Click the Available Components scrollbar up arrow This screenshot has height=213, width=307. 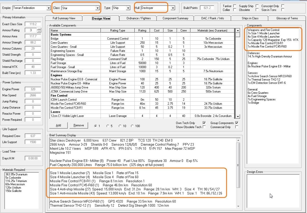(x=238, y=30)
